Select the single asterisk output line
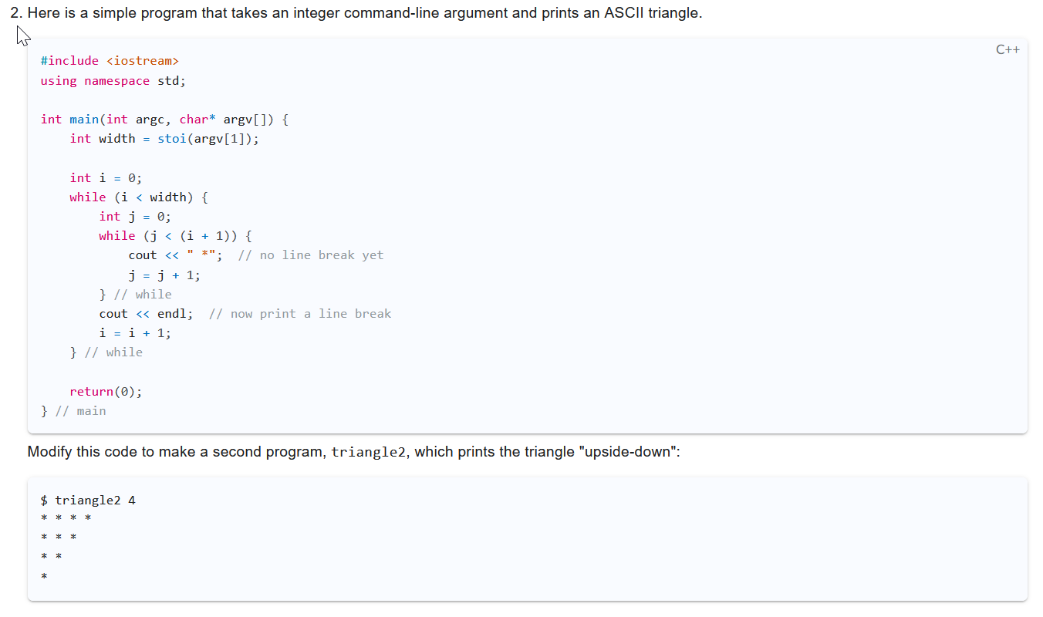 point(44,575)
